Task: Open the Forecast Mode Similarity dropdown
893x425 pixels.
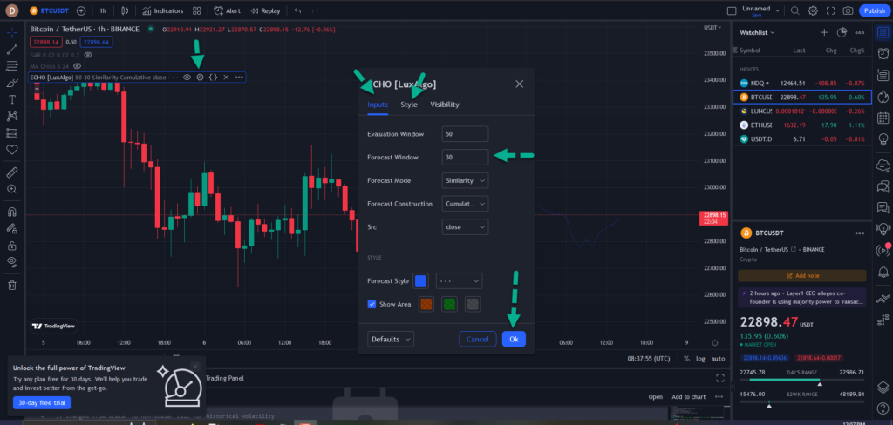Action: pyautogui.click(x=466, y=180)
